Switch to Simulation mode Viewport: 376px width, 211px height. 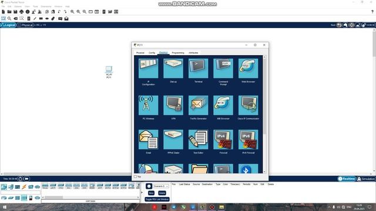(x=366, y=179)
